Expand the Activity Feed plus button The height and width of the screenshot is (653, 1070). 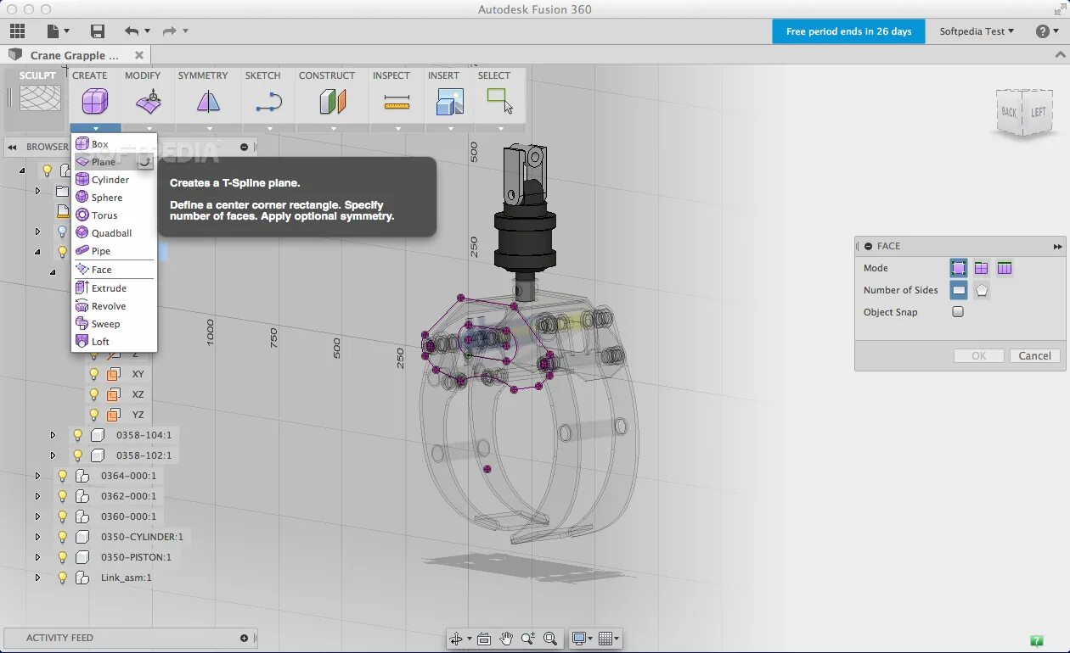pyautogui.click(x=244, y=638)
